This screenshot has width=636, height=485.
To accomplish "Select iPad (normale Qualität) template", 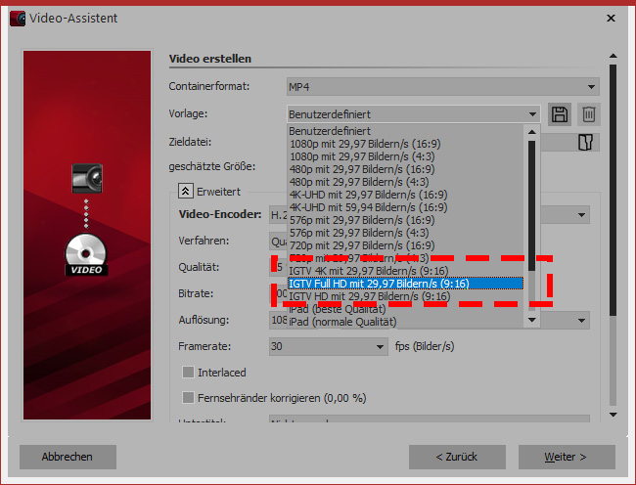I will click(406, 322).
